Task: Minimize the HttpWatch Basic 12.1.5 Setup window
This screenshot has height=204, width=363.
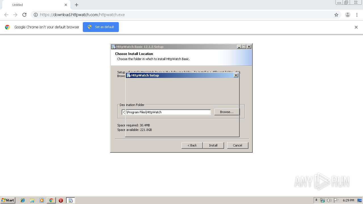Action: 239,47
